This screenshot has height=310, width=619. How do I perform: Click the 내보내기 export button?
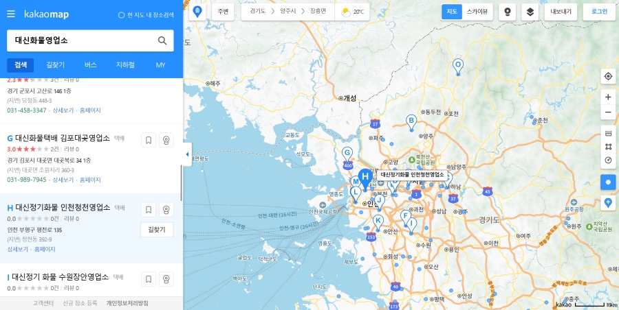tap(561, 12)
